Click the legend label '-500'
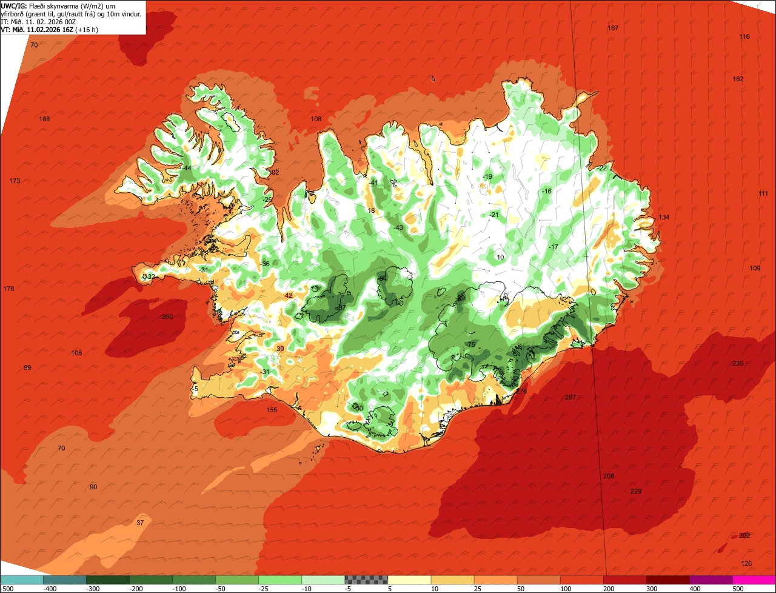776x593 pixels. coord(8,589)
